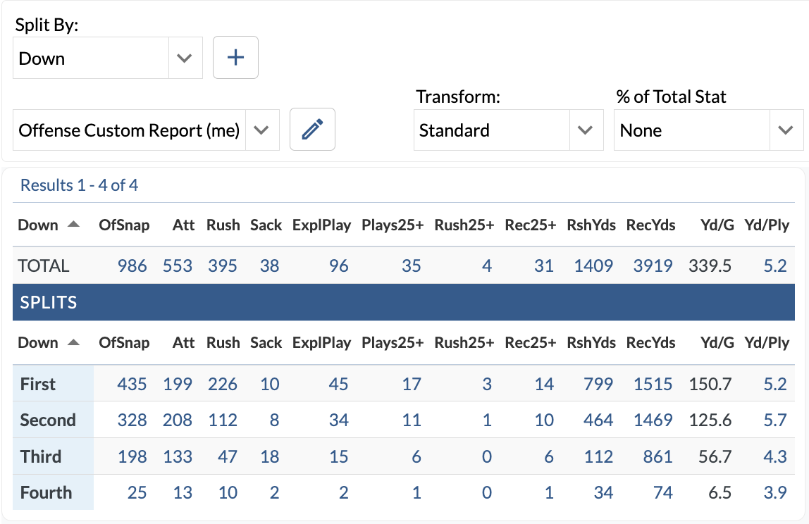Click the pencil edit report icon
Viewport: 809px width, 524px height.
click(312, 130)
